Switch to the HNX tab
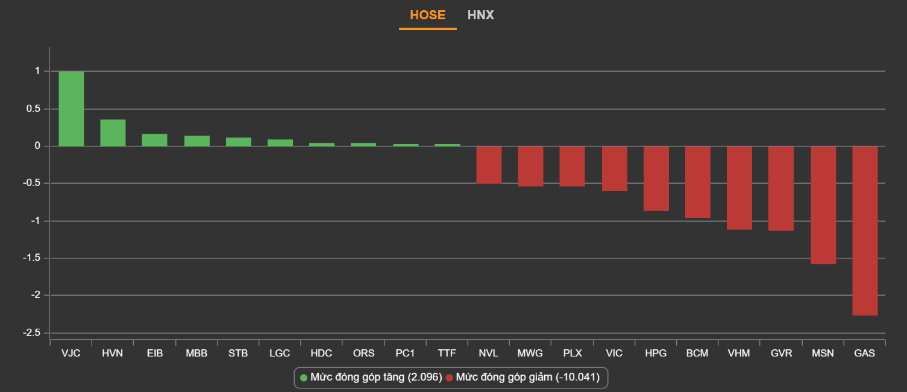This screenshot has width=907, height=392. click(x=480, y=15)
